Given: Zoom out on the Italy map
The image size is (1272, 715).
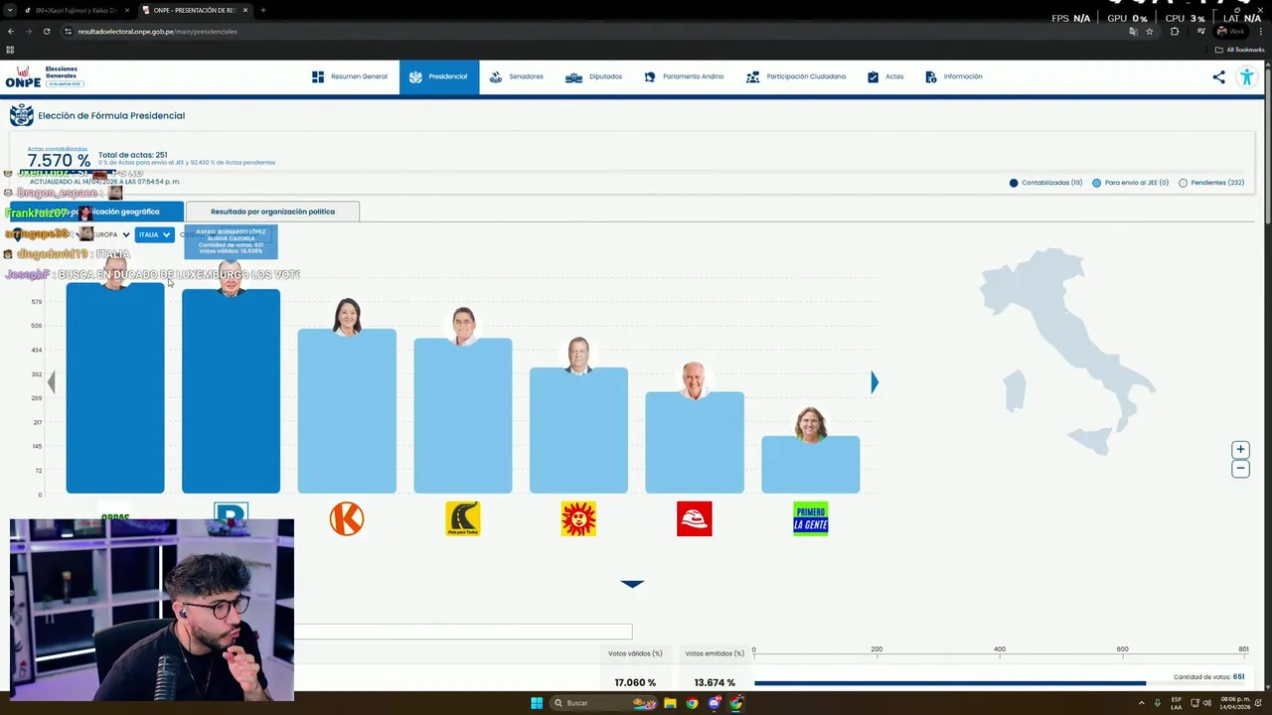Looking at the screenshot, I should click(1240, 469).
